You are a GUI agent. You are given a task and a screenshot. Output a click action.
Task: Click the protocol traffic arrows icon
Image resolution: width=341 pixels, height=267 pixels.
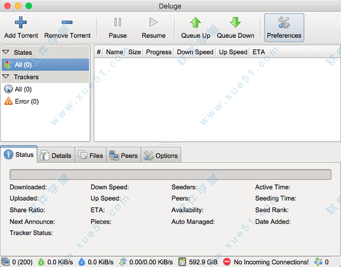click(123, 262)
